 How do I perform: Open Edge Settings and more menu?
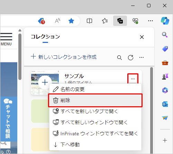[151, 21]
